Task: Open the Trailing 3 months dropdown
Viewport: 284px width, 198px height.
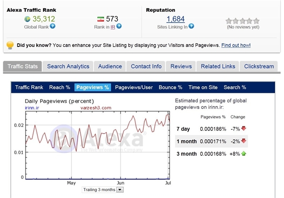Action: click(103, 190)
